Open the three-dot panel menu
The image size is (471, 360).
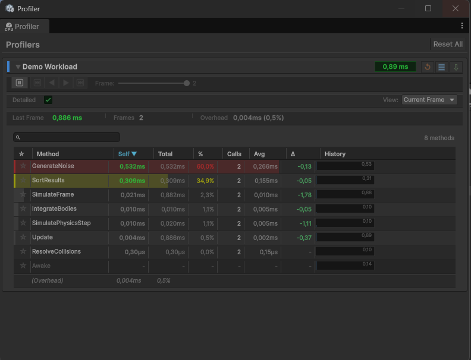pos(462,26)
